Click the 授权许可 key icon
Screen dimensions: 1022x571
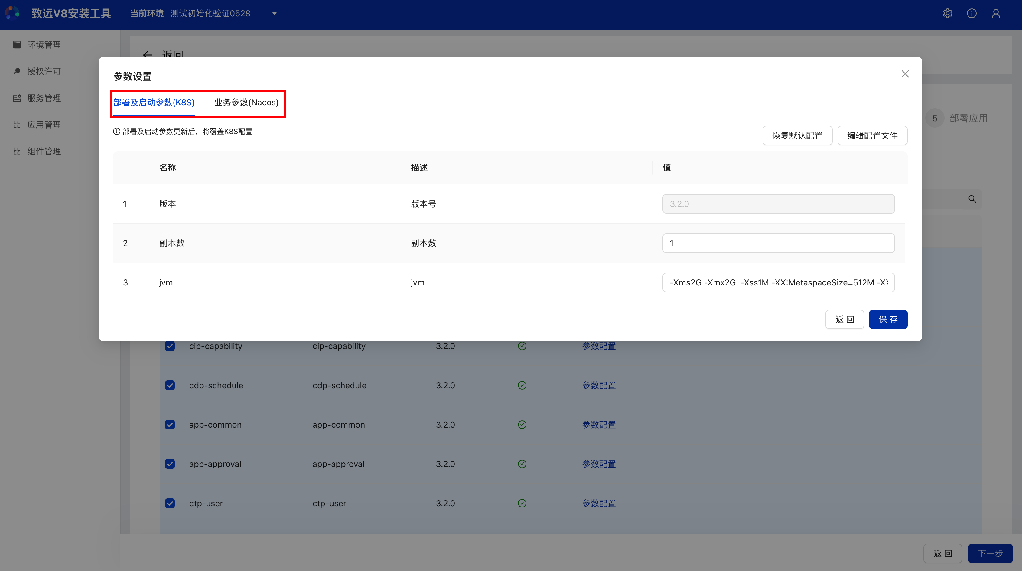click(17, 71)
